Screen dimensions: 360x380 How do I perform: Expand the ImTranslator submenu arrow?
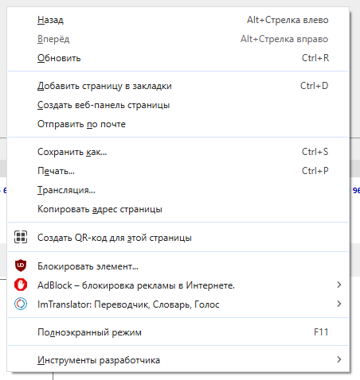pos(339,304)
